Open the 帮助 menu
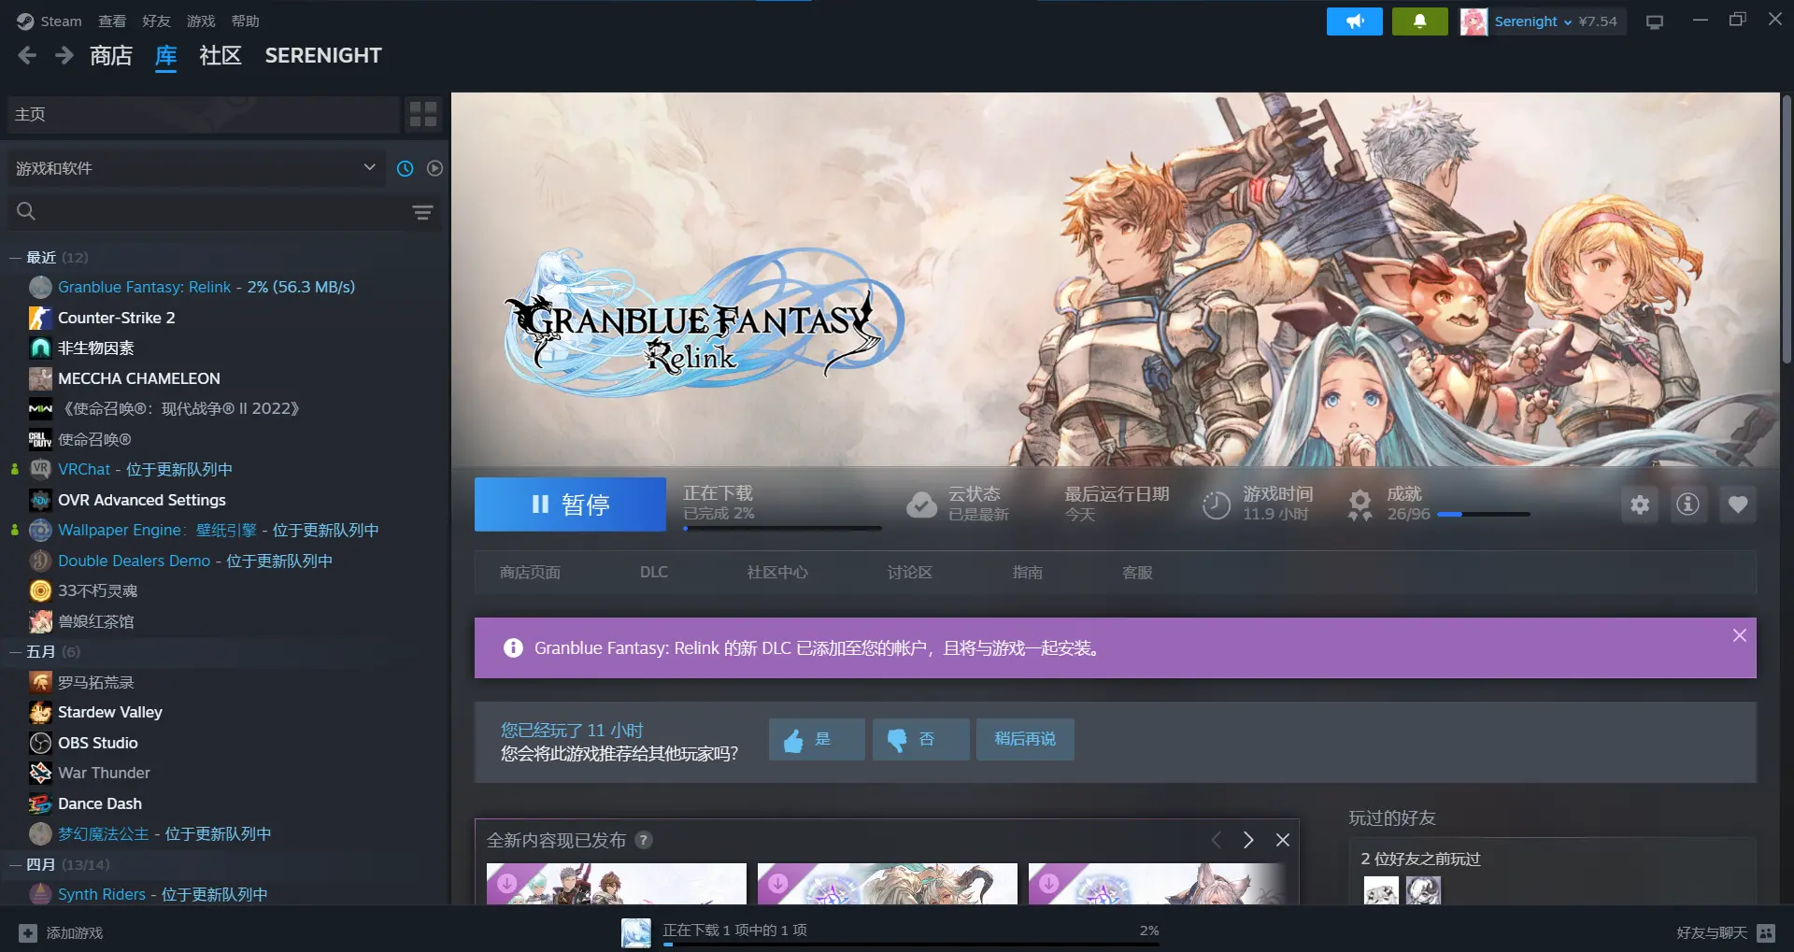The width and height of the screenshot is (1794, 952). [246, 21]
